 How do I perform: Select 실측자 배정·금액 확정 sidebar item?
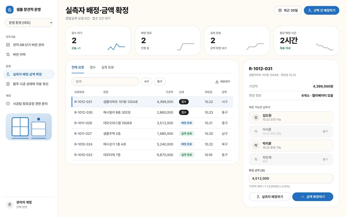(29, 74)
